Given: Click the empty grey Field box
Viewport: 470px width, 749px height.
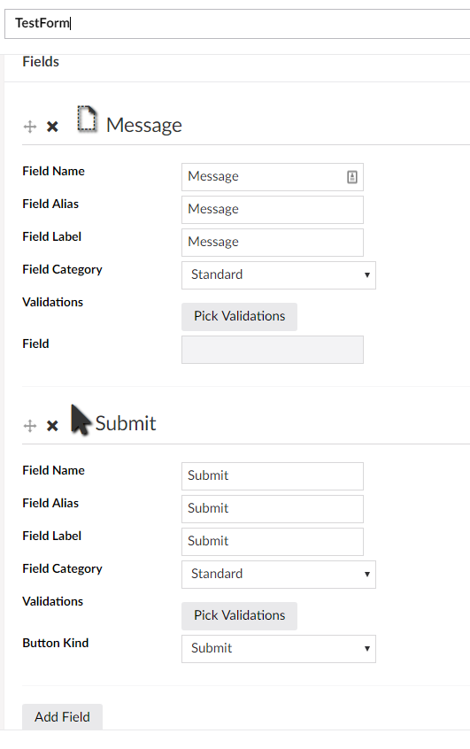Looking at the screenshot, I should [x=273, y=350].
